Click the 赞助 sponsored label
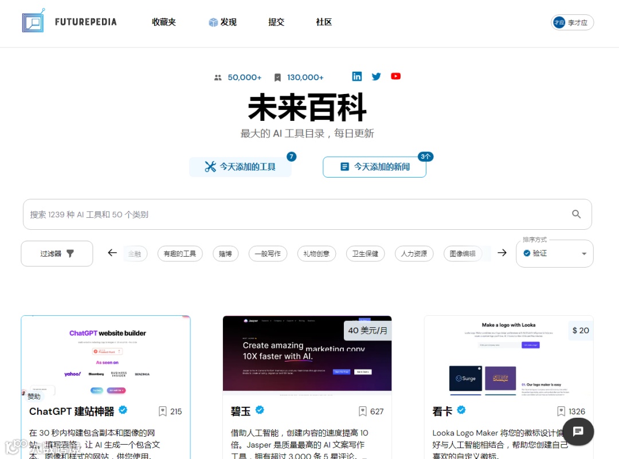 click(x=34, y=396)
